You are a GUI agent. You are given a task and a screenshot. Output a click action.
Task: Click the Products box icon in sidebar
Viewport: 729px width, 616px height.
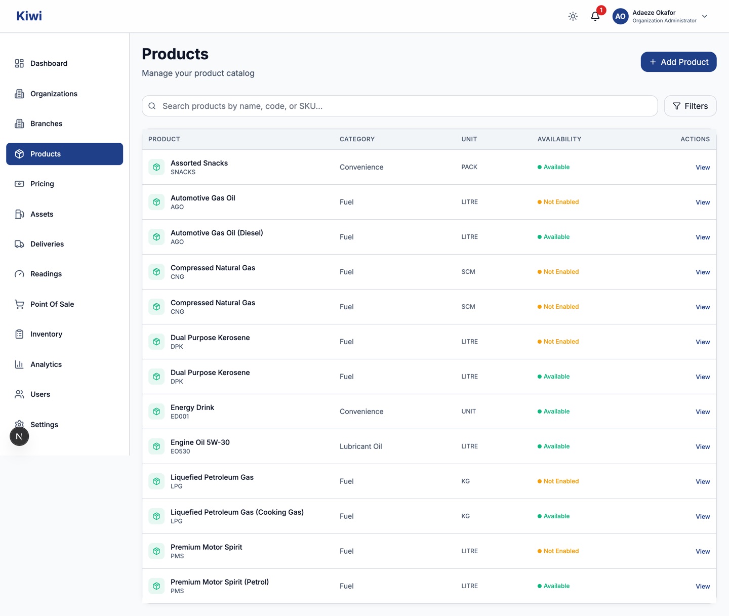point(19,154)
